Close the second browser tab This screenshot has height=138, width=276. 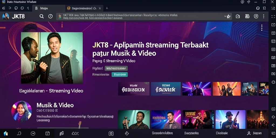tap(100, 8)
